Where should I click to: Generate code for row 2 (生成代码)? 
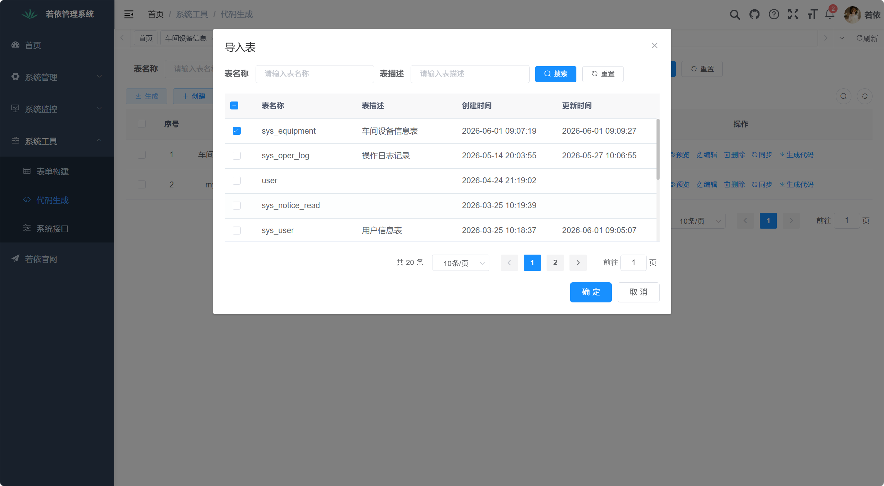796,185
